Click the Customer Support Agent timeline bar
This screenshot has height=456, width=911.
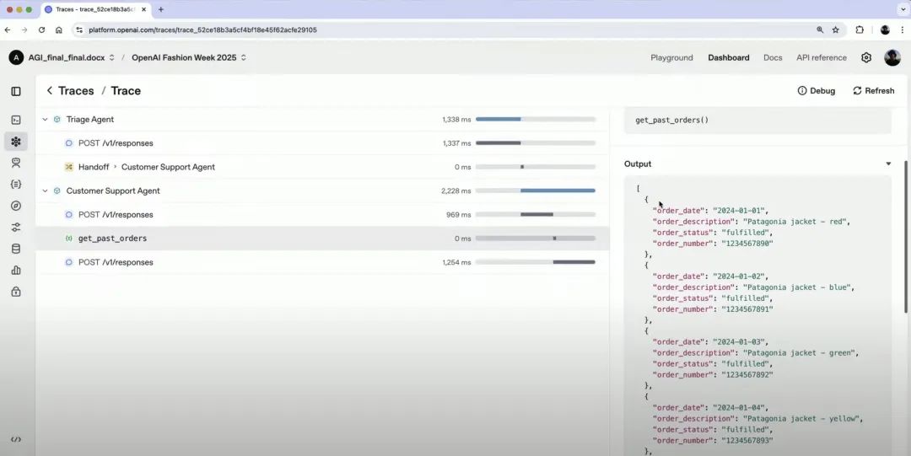[558, 190]
